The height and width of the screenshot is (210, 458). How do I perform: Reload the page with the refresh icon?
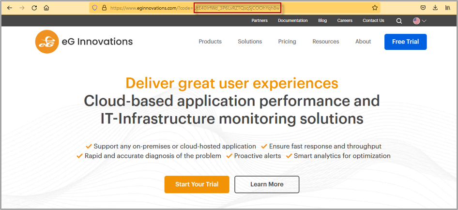34,8
